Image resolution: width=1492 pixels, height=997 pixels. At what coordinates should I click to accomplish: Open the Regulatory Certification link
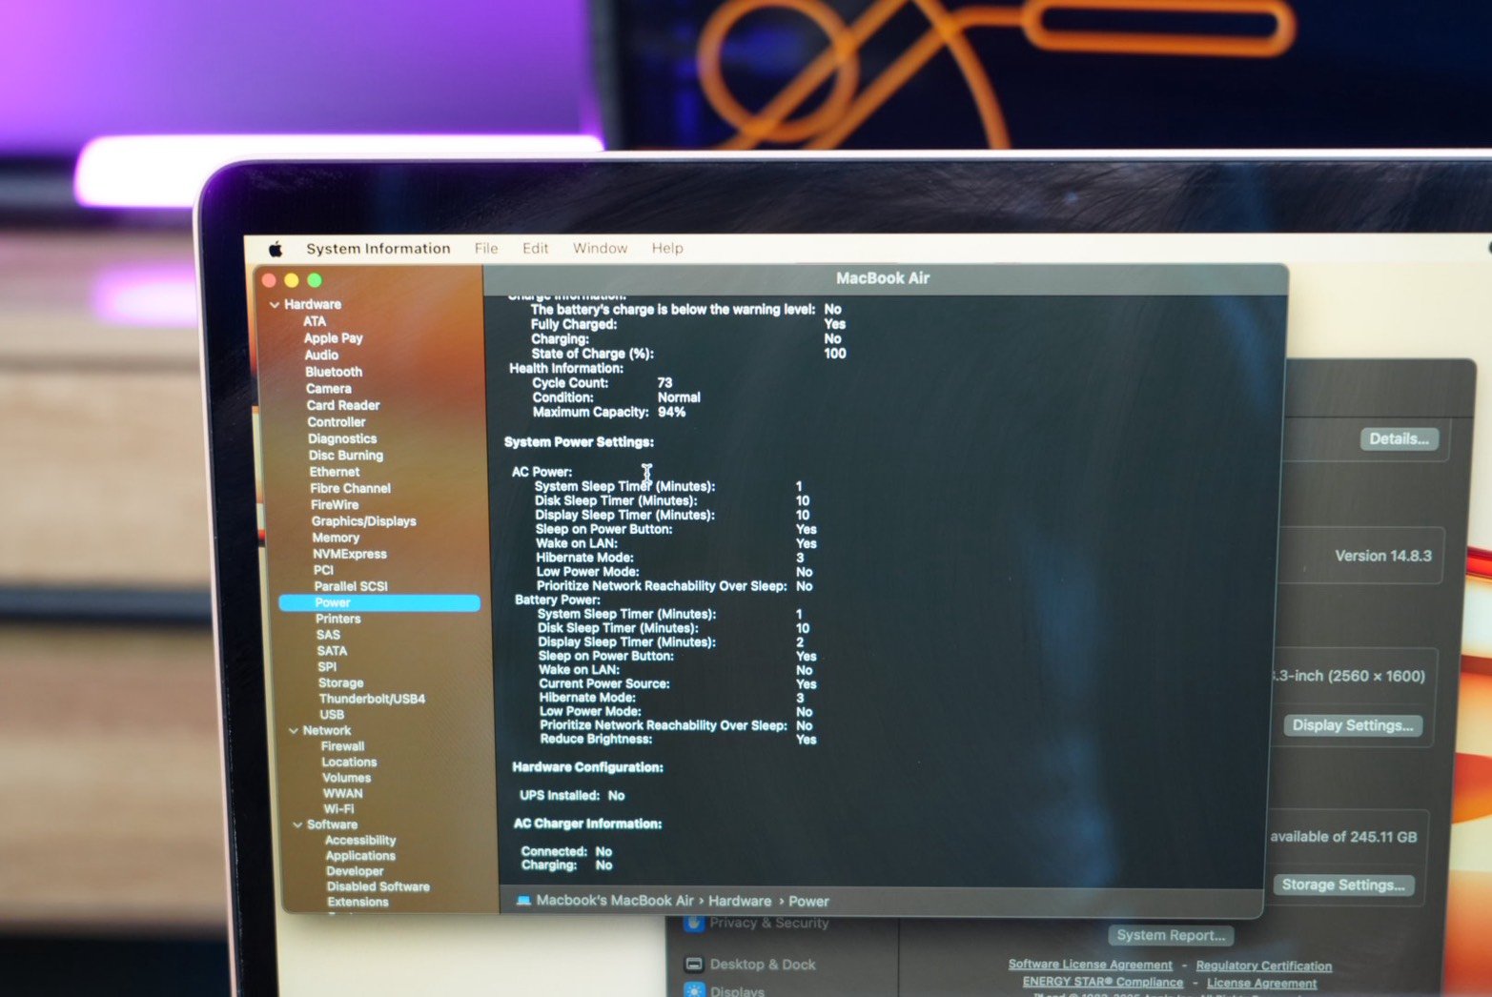[x=1263, y=966]
